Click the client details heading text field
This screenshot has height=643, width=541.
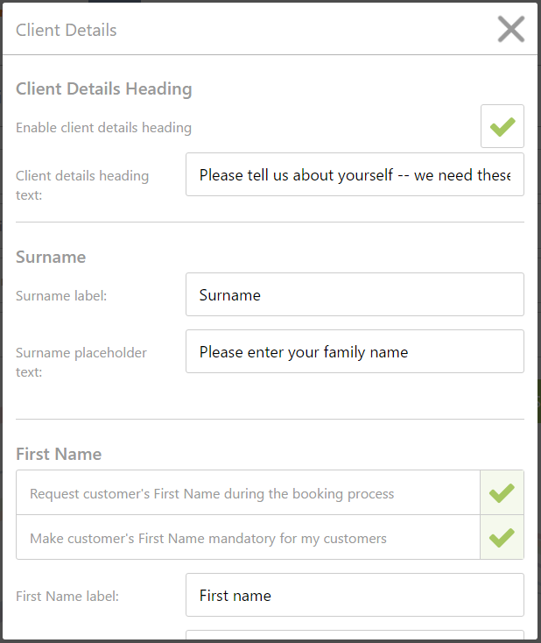[355, 174]
